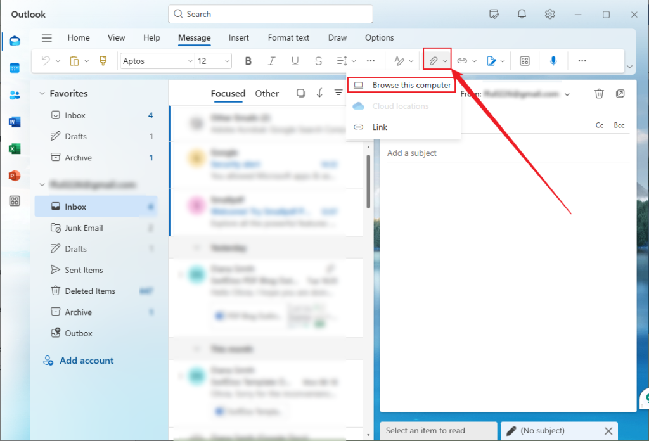
Task: Switch to the Format text tab
Action: tap(288, 37)
